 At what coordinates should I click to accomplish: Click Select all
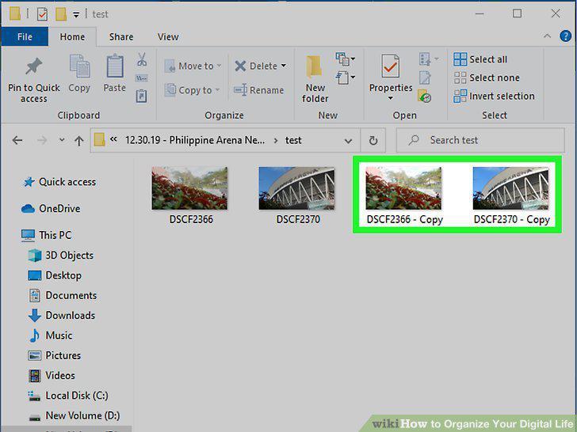480,59
